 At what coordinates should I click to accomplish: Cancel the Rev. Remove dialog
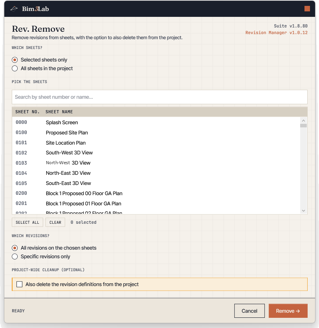pos(250,311)
